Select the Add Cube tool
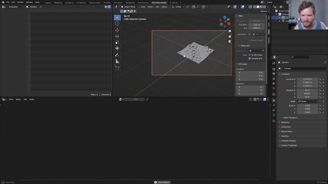This screenshot has width=328, height=184. (x=117, y=68)
